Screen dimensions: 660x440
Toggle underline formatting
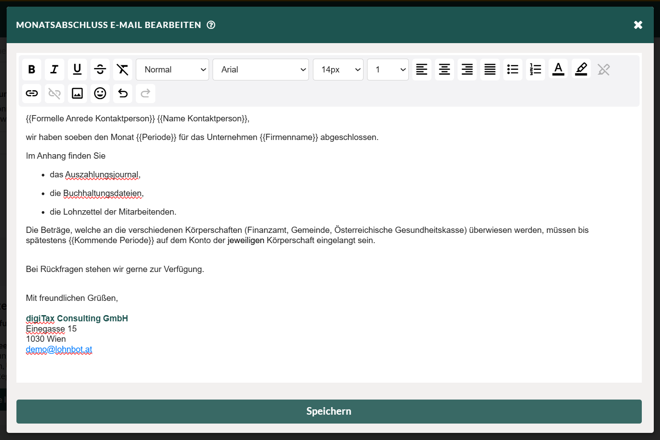coord(77,69)
